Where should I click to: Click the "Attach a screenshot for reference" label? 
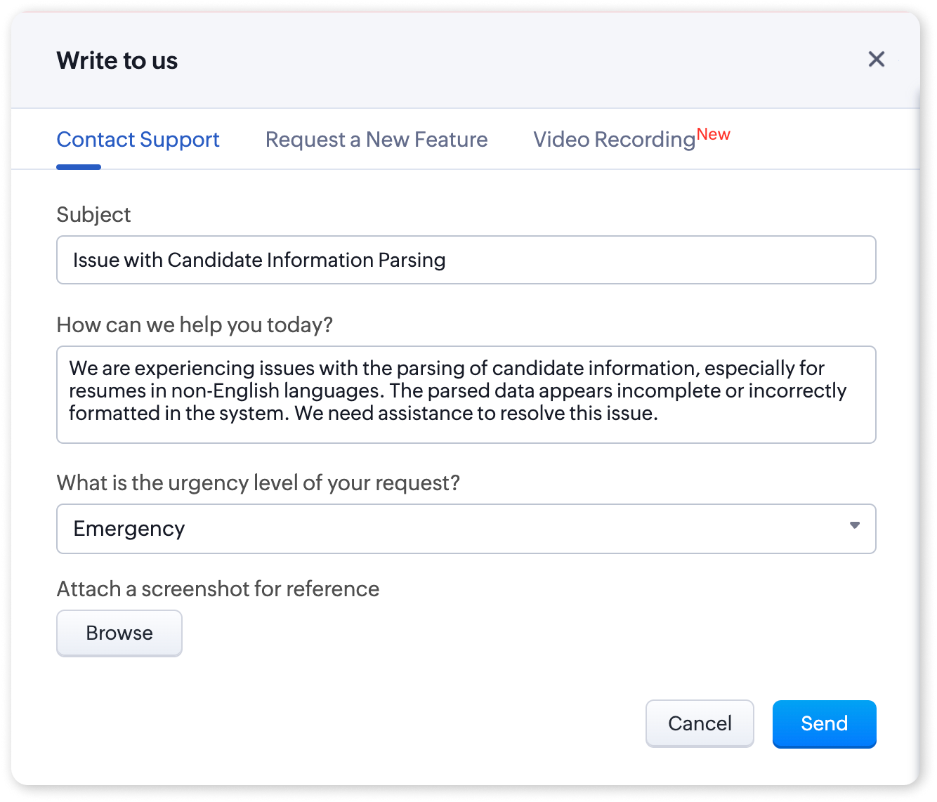click(218, 589)
